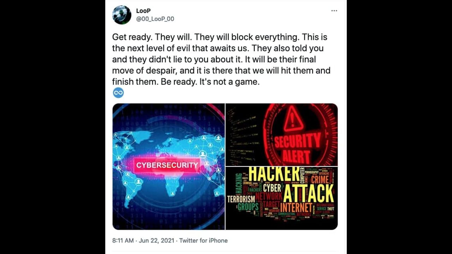Screen dimensions: 452x254
Task: Click the LooP display name
Action: point(143,11)
